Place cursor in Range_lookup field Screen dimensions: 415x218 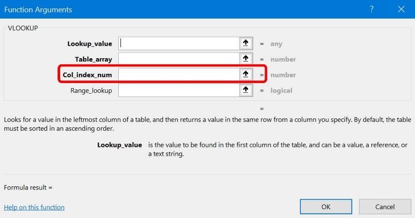coord(178,90)
